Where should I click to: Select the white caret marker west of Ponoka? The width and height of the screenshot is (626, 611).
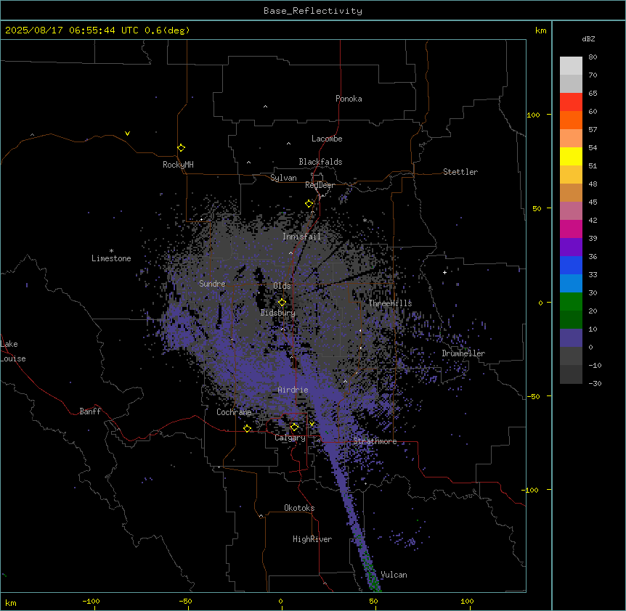(266, 107)
